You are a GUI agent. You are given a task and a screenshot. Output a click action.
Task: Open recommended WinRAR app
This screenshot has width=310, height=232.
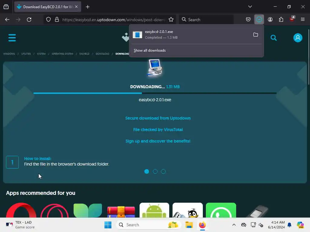pyautogui.click(x=121, y=211)
